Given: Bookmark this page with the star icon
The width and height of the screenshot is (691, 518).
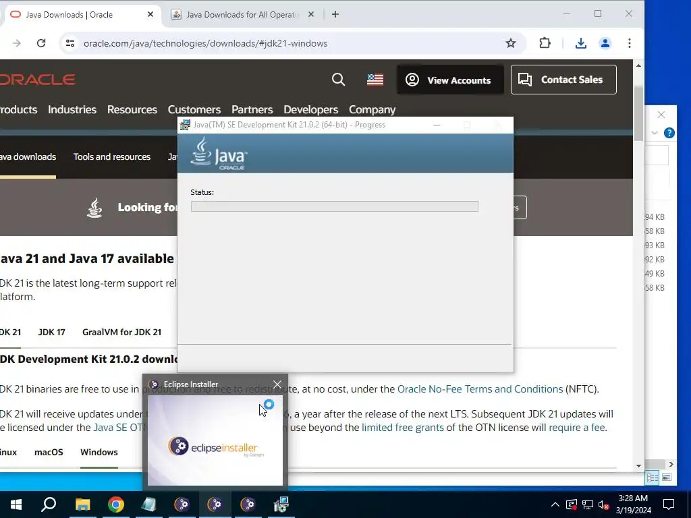Looking at the screenshot, I should [x=511, y=43].
